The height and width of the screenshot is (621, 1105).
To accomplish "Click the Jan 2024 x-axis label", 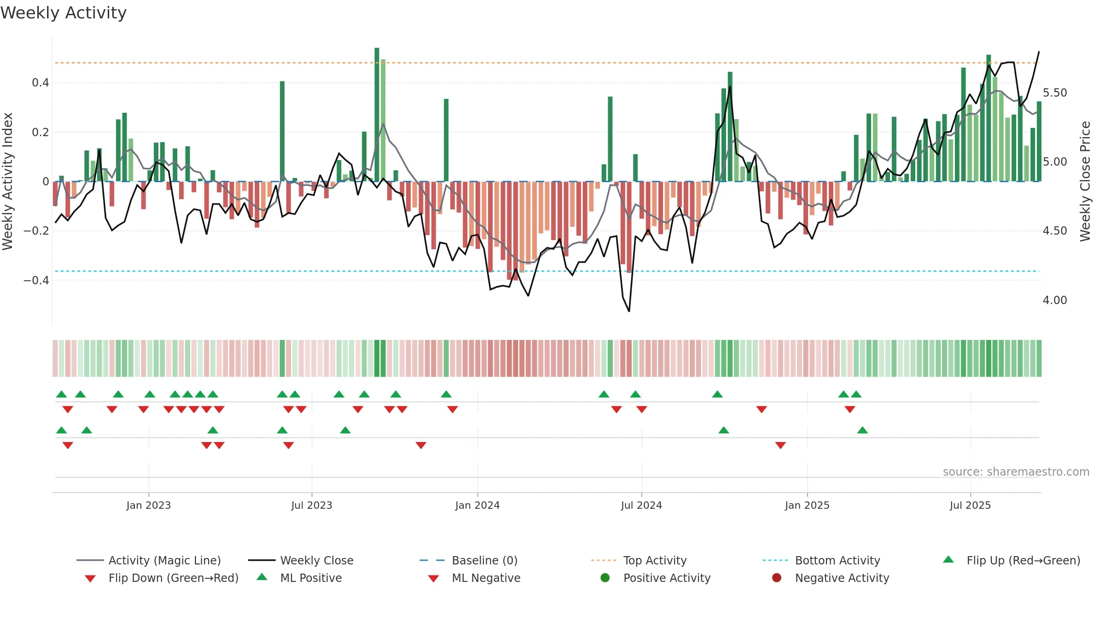I will [x=477, y=505].
